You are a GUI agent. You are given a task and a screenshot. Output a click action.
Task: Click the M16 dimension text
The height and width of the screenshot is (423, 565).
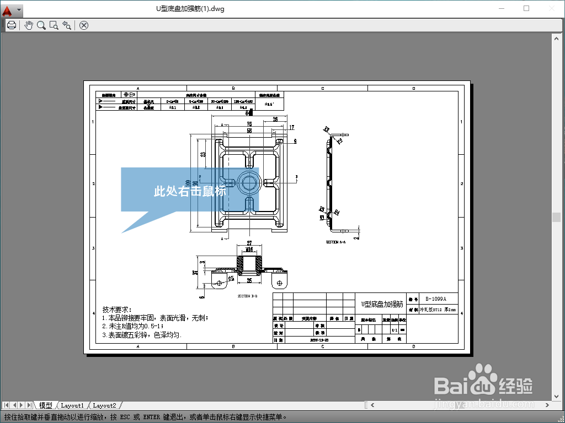(249, 250)
